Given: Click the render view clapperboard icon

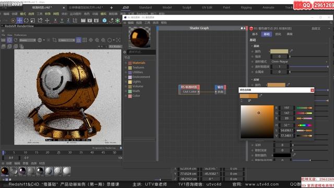Looking at the screenshot, I should tap(83, 20).
